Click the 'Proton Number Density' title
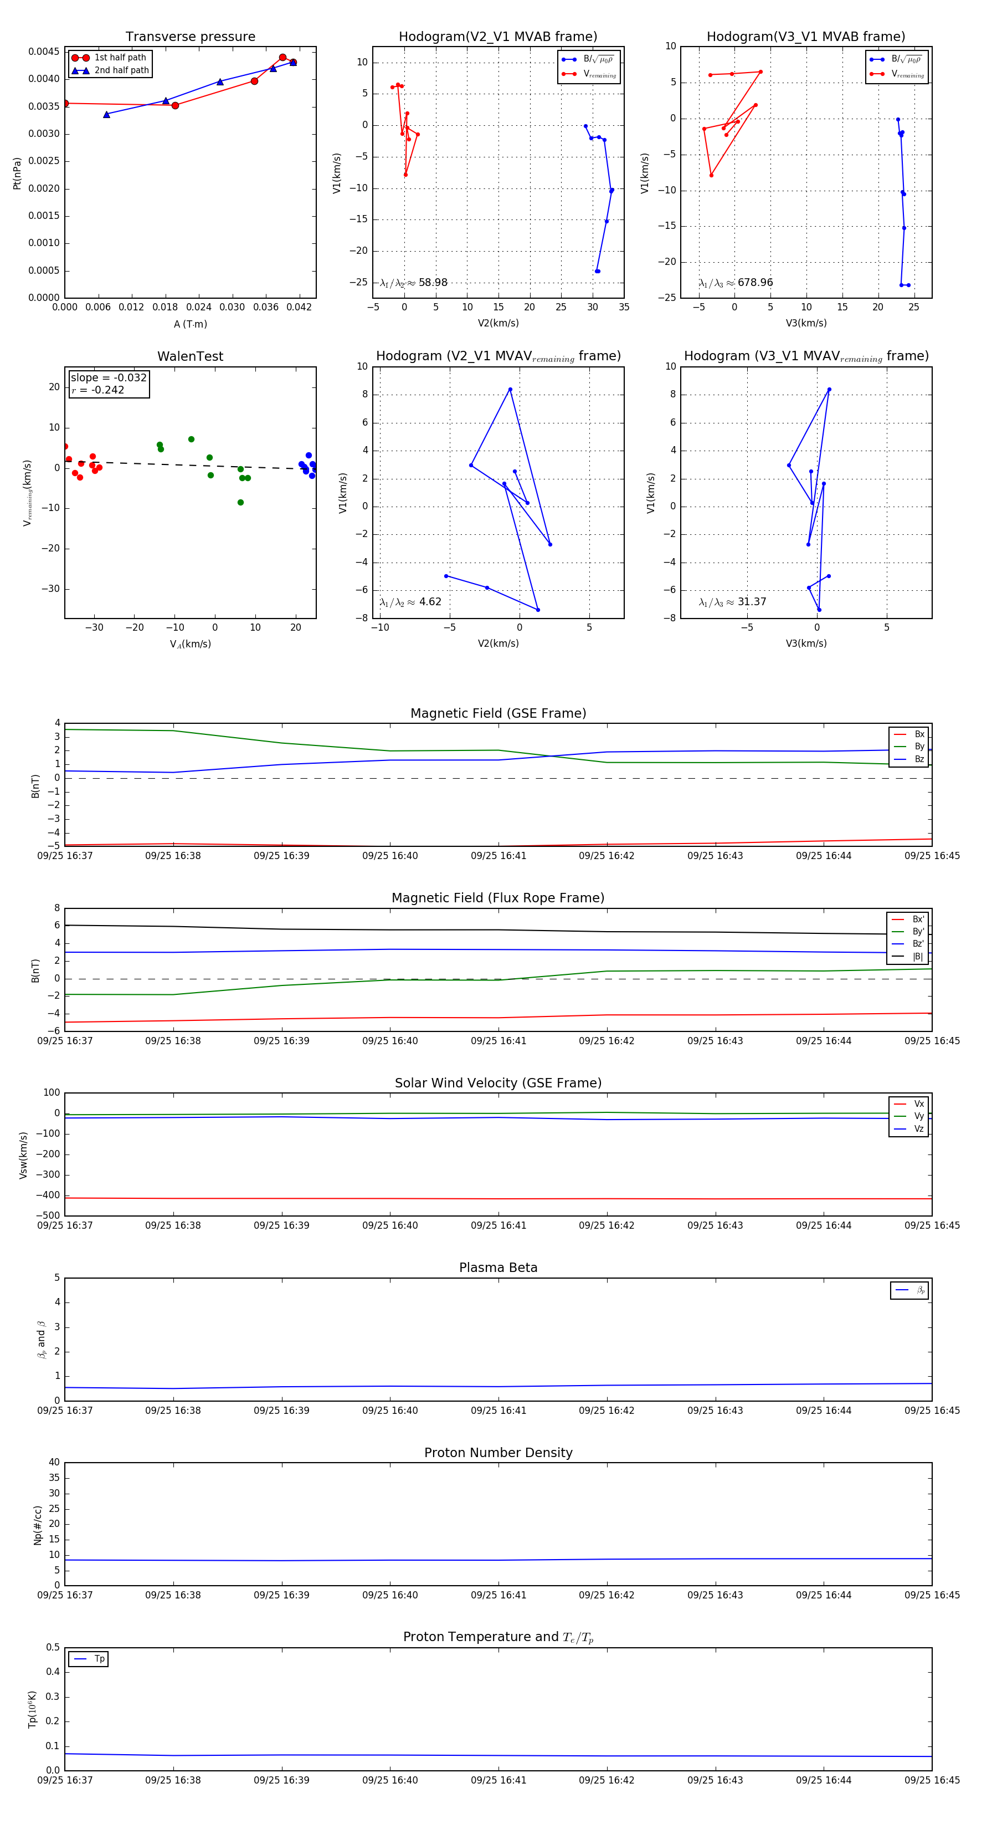 pos(498,1453)
